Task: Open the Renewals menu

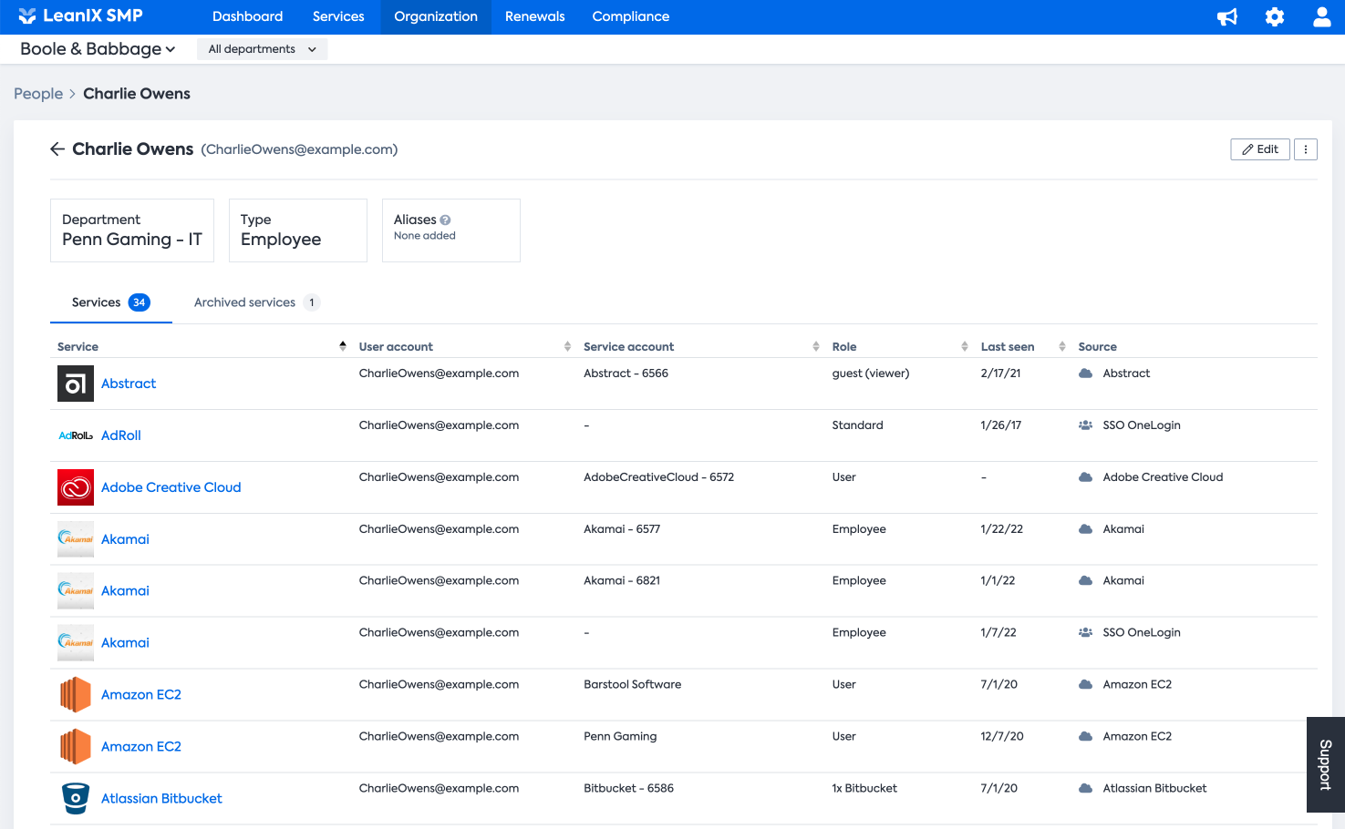Action: coord(535,16)
